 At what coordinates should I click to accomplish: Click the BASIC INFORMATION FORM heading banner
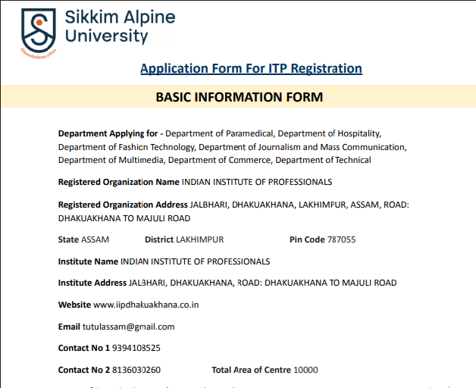[239, 97]
